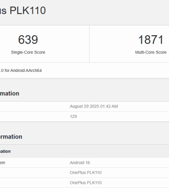Viewport: 169px width, 188px height.
Task: Select the multi-core score value 1871
Action: [x=151, y=39]
